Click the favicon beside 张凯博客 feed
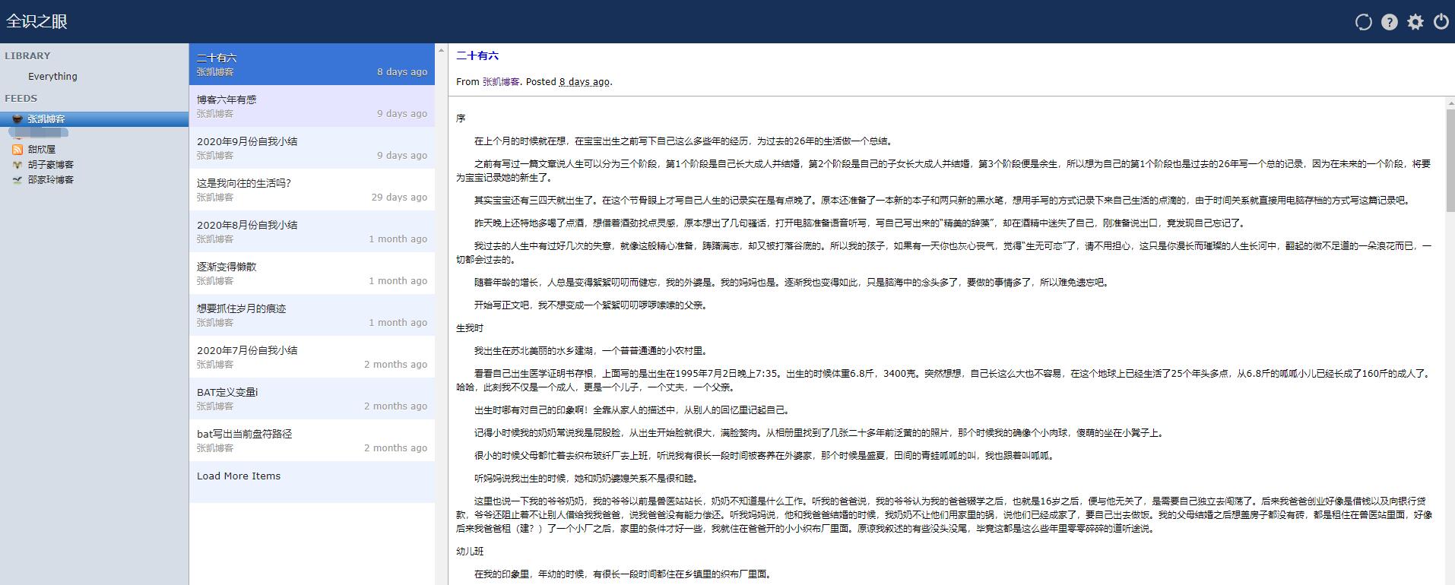 17,119
